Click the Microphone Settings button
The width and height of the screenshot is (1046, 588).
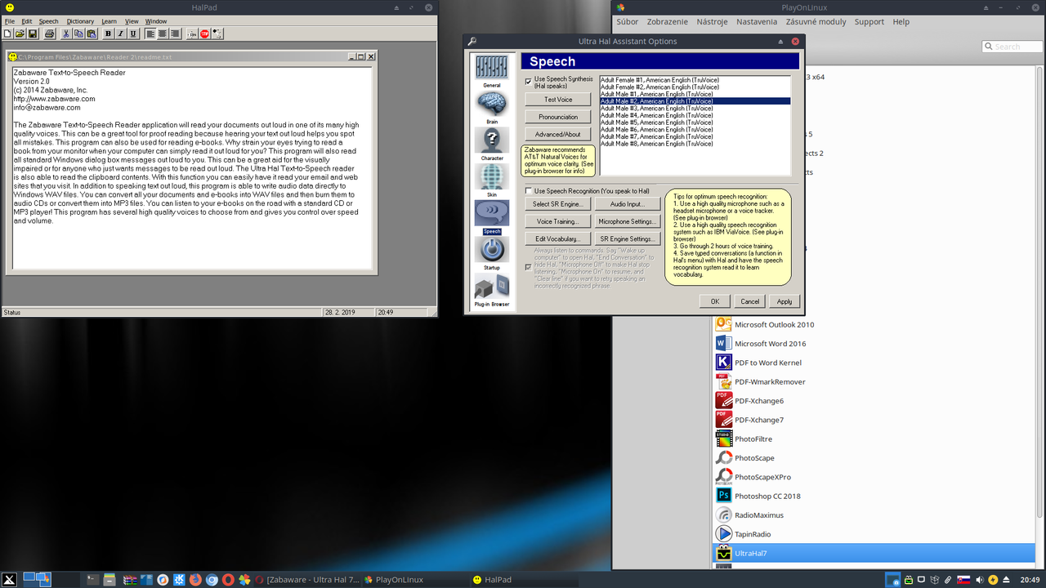[x=627, y=221]
